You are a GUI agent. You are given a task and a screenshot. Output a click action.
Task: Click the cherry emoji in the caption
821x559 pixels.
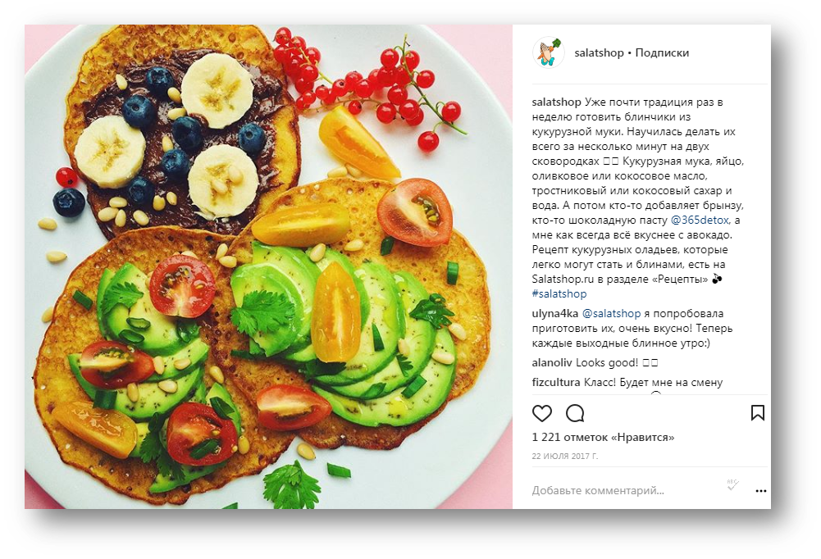click(x=718, y=279)
